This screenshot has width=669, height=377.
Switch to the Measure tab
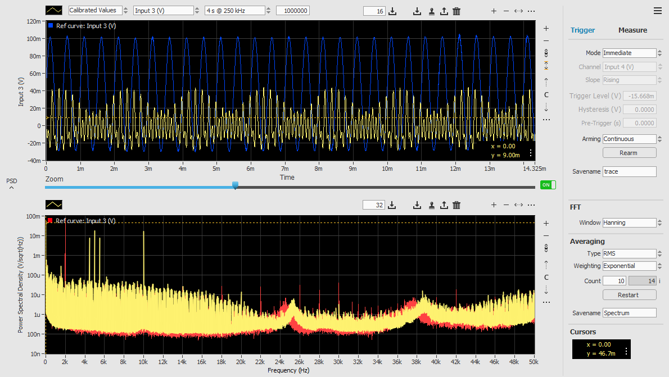click(632, 30)
